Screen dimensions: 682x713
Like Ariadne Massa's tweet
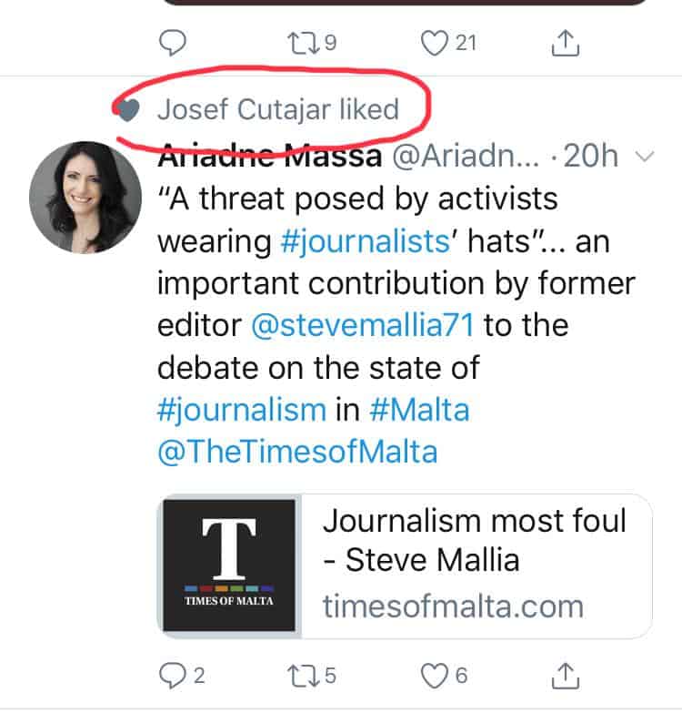(433, 675)
